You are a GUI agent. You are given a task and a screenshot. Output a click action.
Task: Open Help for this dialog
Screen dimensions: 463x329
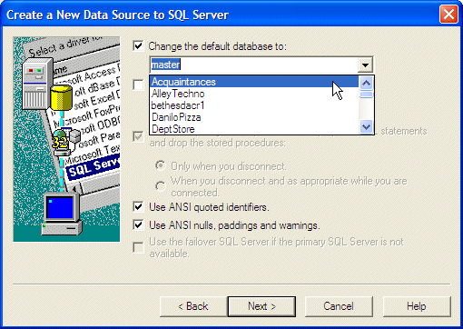tap(417, 306)
